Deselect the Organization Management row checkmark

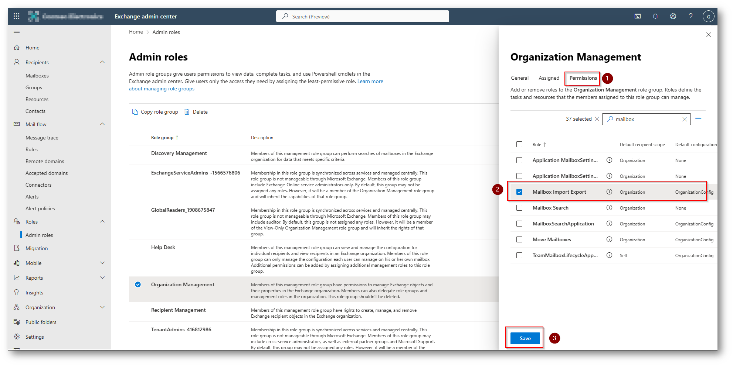138,284
